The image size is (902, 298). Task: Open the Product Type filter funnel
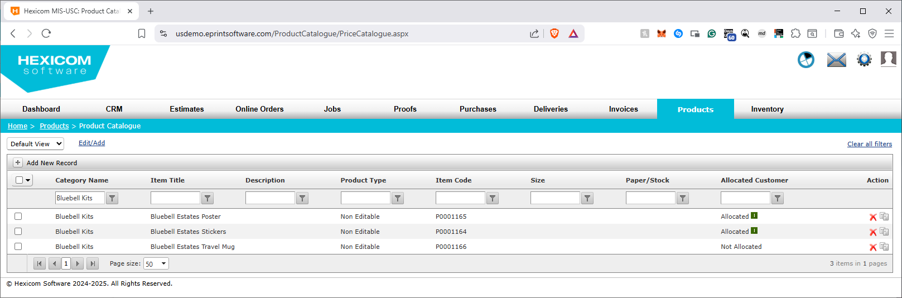click(x=398, y=198)
